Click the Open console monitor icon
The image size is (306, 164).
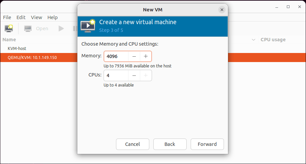(x=28, y=29)
